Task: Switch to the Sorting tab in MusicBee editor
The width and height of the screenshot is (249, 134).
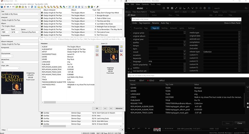Action: coord(164,28)
